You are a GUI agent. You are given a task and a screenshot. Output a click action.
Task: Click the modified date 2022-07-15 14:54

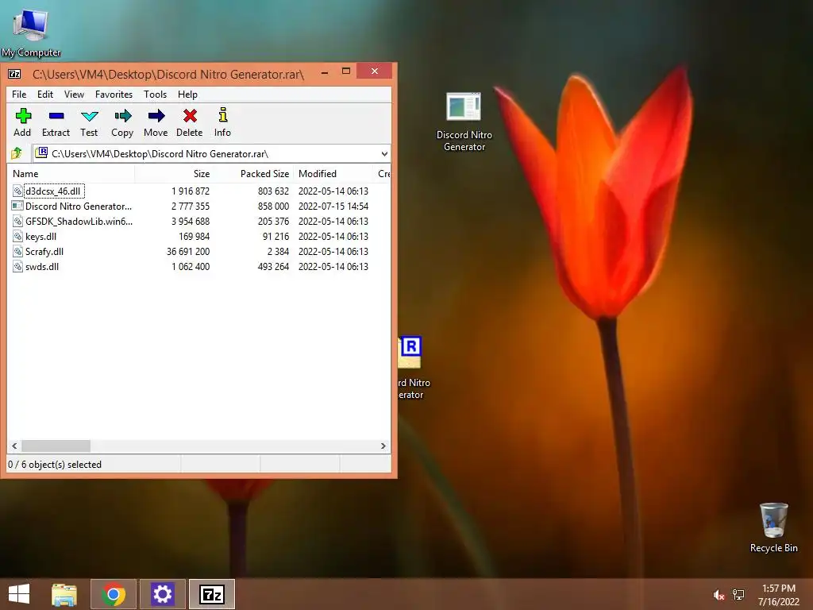[333, 206]
